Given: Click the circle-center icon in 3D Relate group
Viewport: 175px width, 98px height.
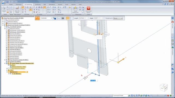Looking at the screenshot, I should [39, 7].
